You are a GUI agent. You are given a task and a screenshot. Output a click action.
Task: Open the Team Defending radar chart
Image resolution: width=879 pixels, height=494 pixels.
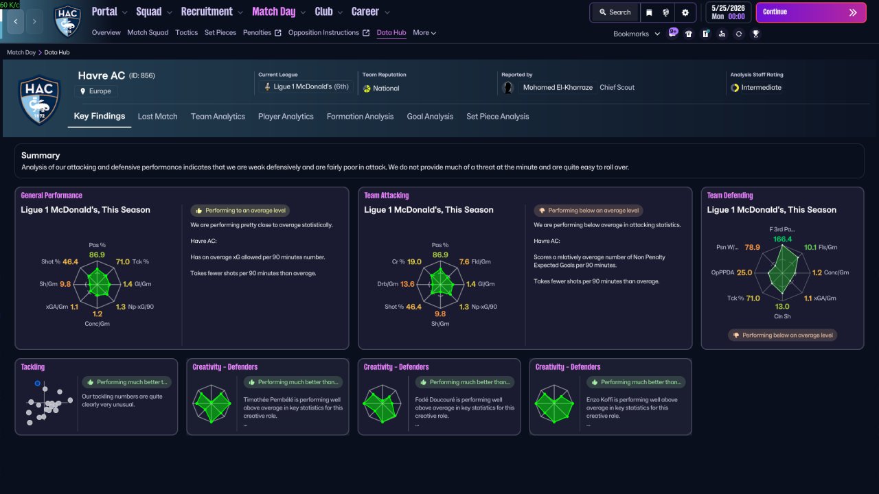pos(781,273)
